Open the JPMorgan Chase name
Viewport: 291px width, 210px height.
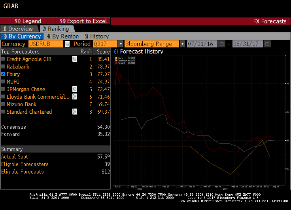26,89
